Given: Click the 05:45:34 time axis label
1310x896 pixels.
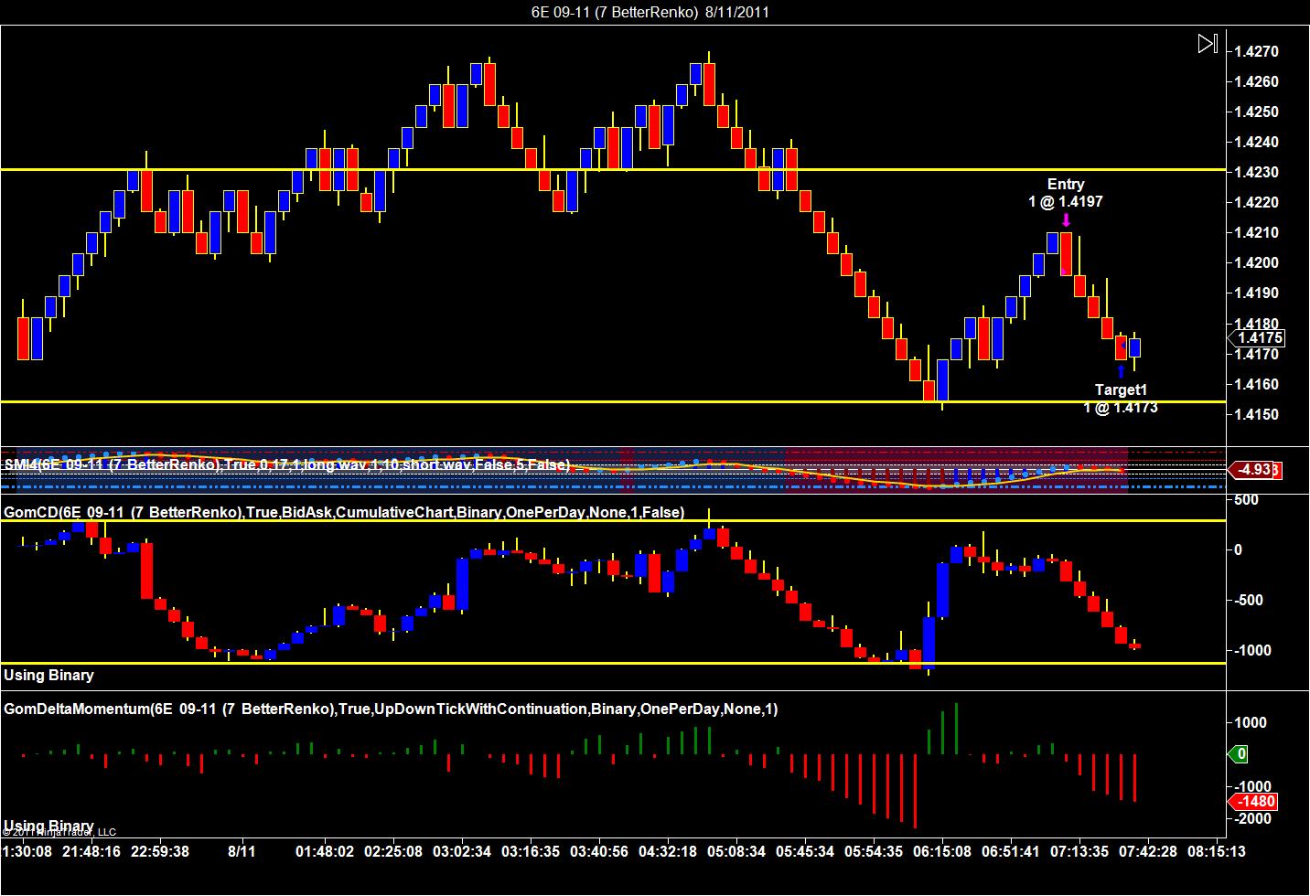Looking at the screenshot, I should (x=804, y=851).
